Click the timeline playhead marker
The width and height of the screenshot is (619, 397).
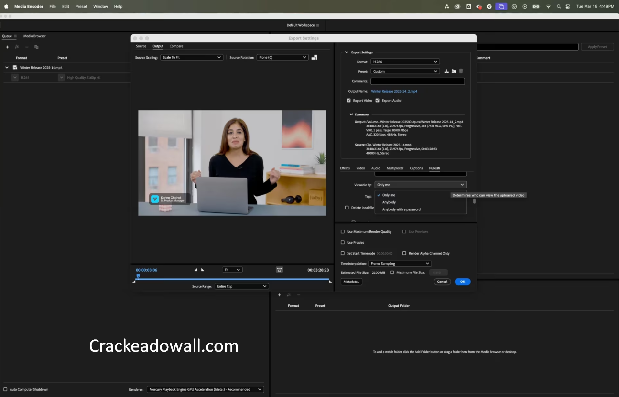coord(138,276)
